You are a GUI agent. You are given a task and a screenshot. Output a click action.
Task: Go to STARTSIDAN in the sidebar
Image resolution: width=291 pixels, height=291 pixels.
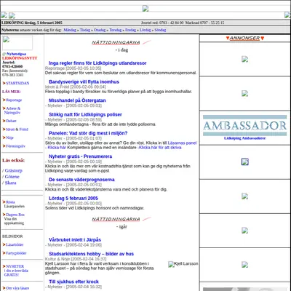pyautogui.click(x=17, y=83)
